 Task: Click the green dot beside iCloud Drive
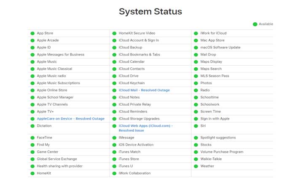pyautogui.click(x=114, y=76)
